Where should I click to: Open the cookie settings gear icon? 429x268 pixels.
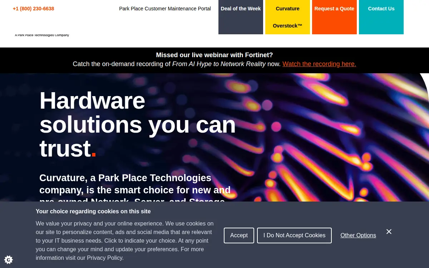tap(9, 259)
